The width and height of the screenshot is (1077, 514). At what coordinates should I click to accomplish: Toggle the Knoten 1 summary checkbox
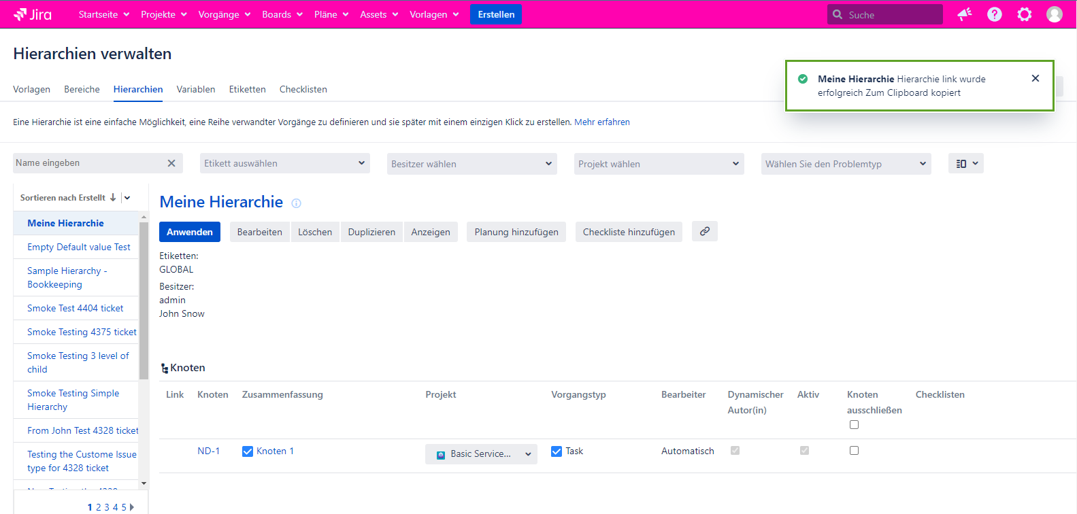tap(248, 451)
